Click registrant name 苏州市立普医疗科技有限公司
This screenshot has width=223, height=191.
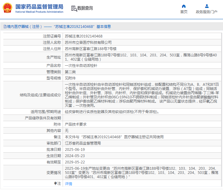click(88, 42)
